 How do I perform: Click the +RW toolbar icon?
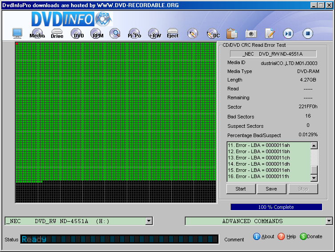coord(154,33)
